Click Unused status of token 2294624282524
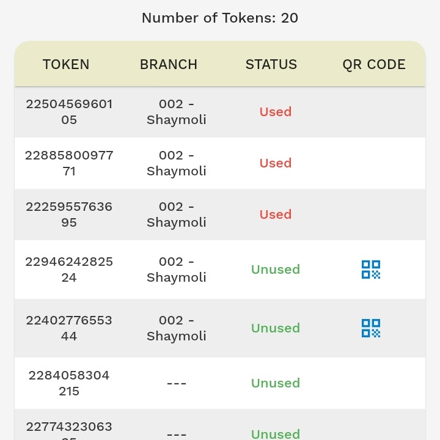The width and height of the screenshot is (440, 440). (276, 269)
